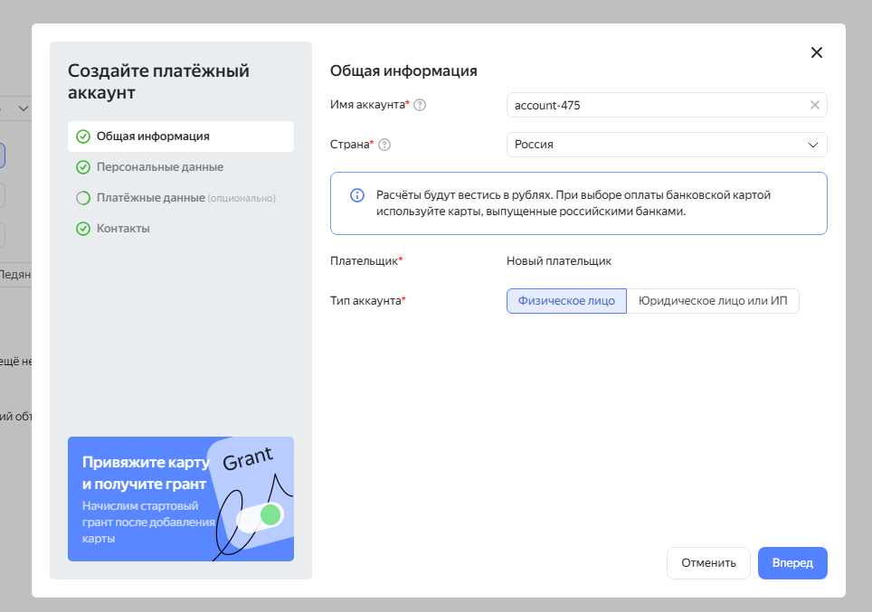872x612 pixels.
Task: Click status circle icon beside Платёжные данные
Action: tap(83, 198)
